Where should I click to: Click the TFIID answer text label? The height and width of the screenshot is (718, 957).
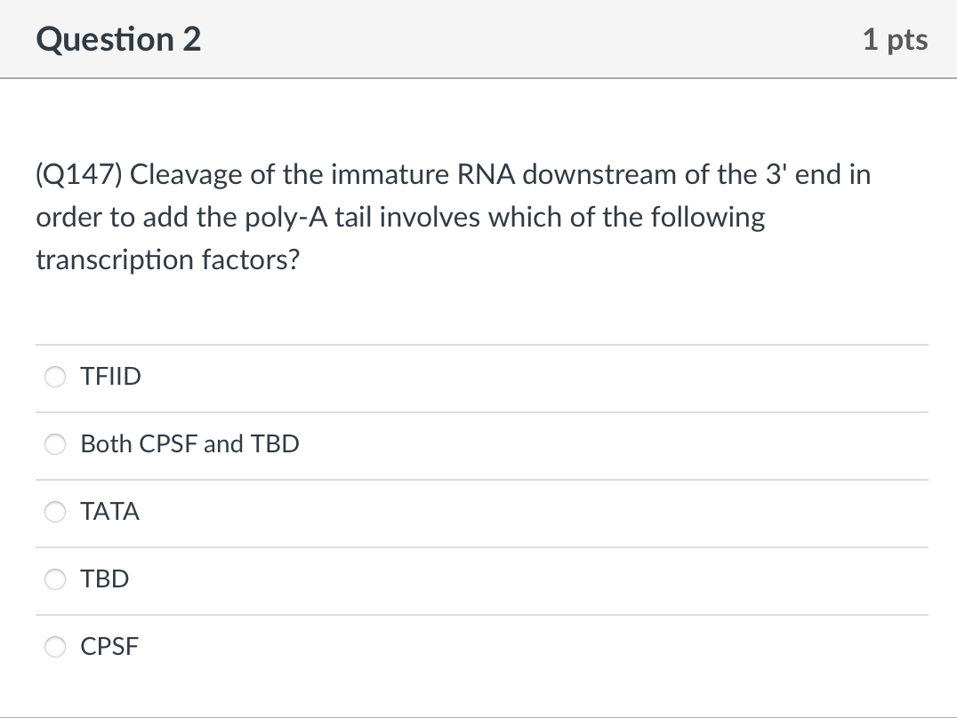coord(110,377)
